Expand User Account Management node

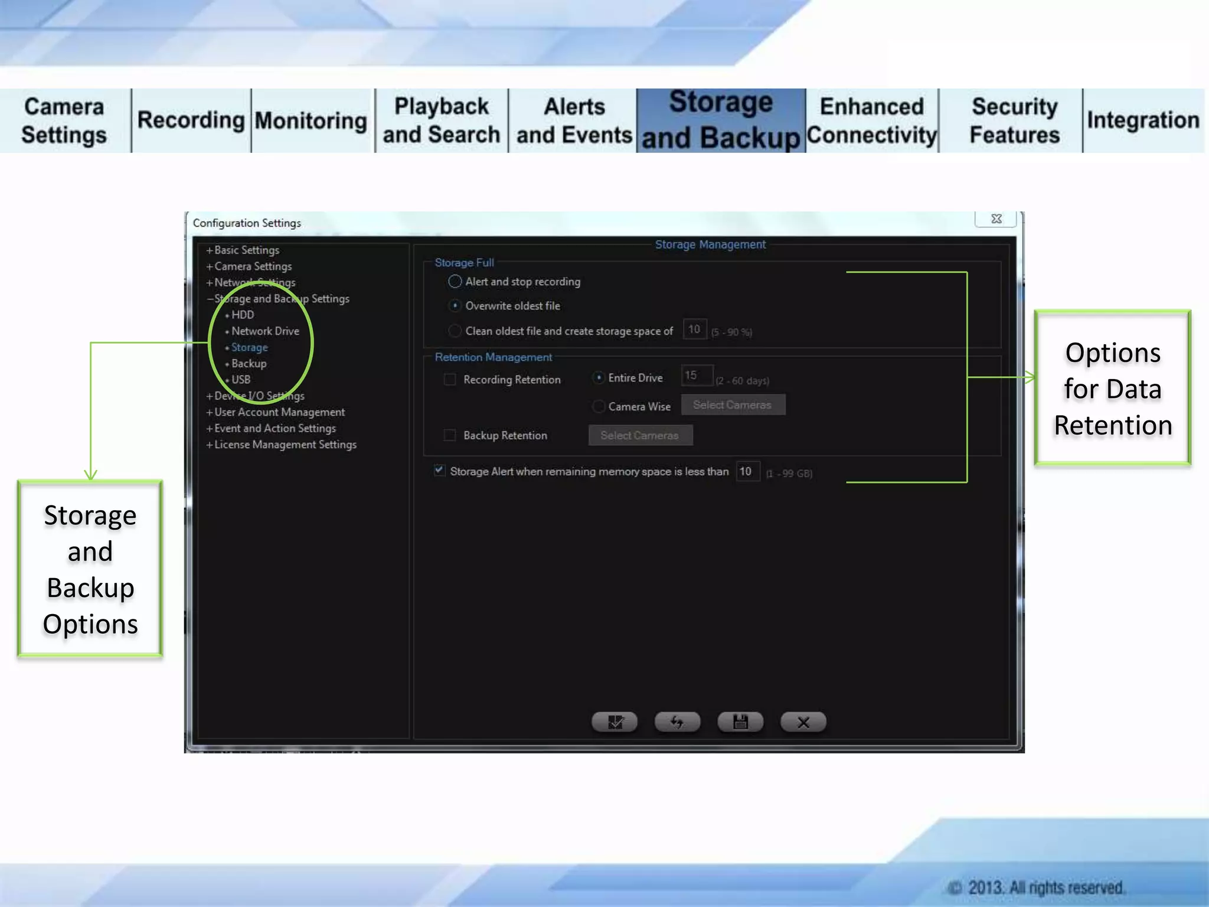tap(209, 412)
